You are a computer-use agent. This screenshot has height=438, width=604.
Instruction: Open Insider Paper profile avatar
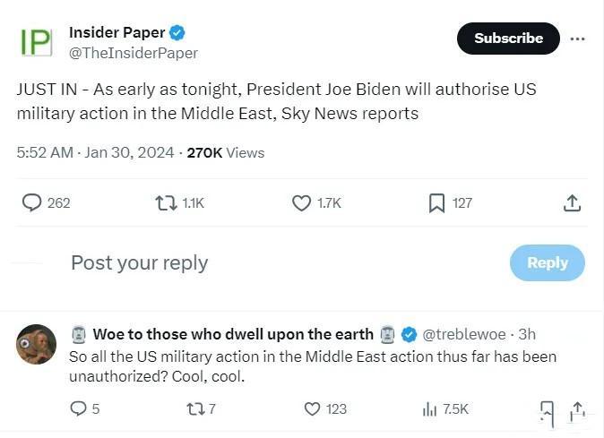(36, 42)
